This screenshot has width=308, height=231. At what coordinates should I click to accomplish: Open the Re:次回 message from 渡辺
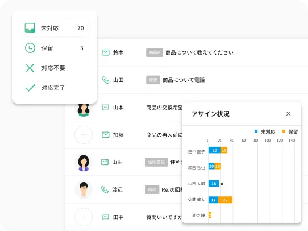coord(172,189)
